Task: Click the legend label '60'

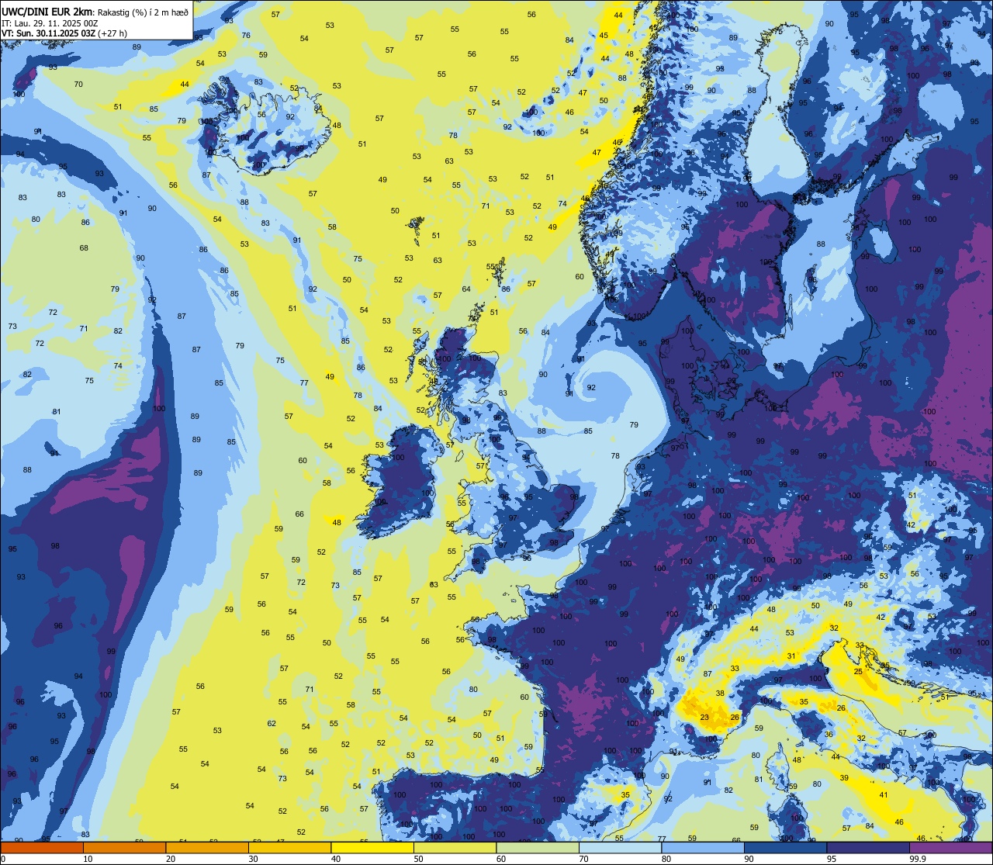Action: pyautogui.click(x=501, y=859)
